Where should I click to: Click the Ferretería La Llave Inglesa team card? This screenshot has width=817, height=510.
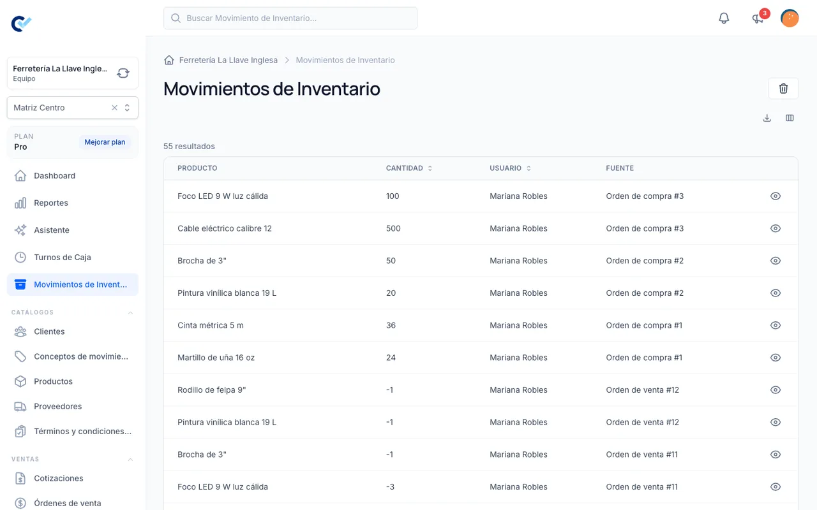(x=73, y=73)
